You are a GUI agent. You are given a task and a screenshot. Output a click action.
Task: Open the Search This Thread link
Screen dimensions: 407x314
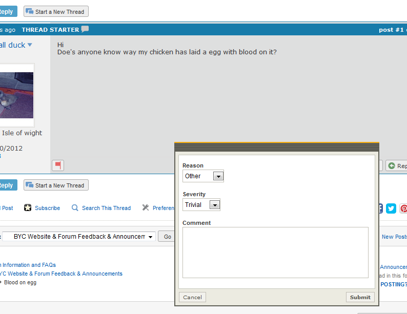[106, 208]
